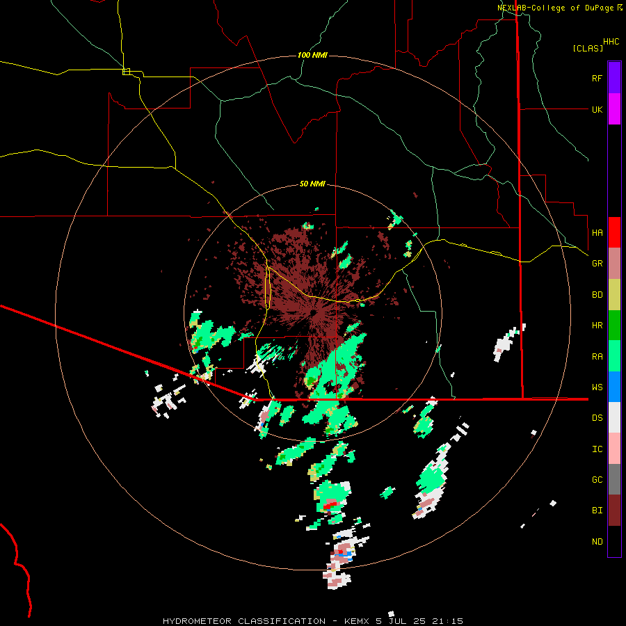
Task: Click the UK magenta legend swatch
Action: (x=614, y=109)
